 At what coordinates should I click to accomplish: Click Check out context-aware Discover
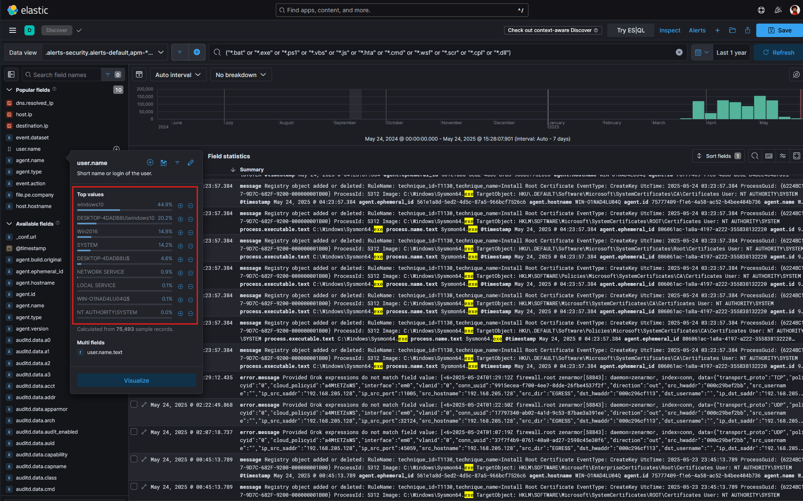[x=553, y=30]
